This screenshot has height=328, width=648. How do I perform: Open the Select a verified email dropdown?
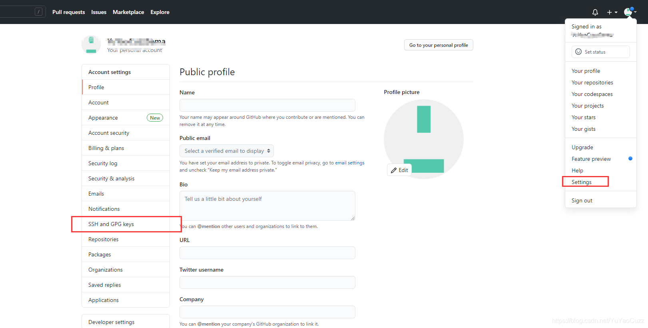pos(227,151)
